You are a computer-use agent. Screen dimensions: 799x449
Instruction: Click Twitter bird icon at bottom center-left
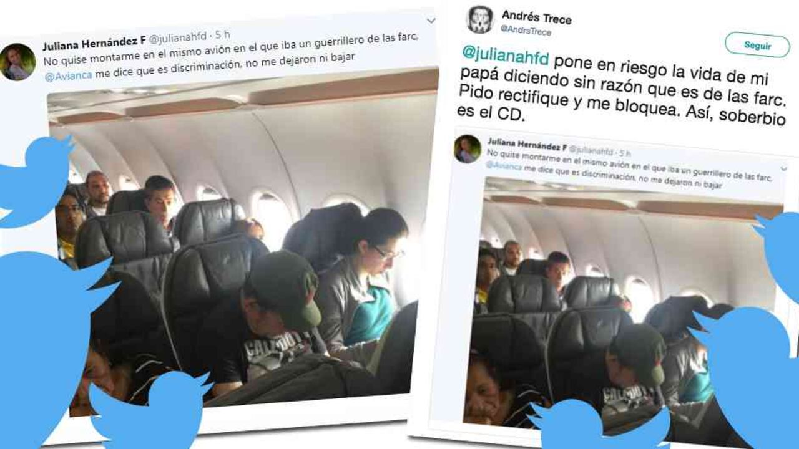(149, 408)
